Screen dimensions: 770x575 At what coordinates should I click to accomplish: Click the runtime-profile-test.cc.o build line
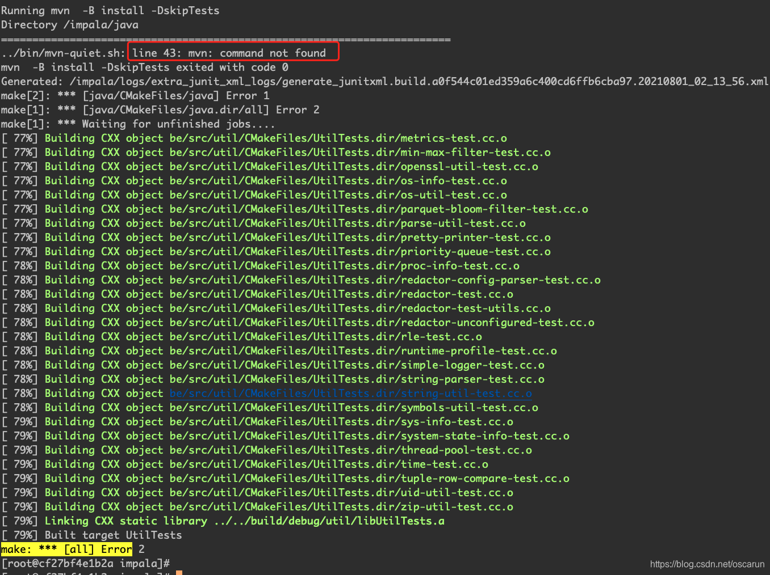coord(279,351)
